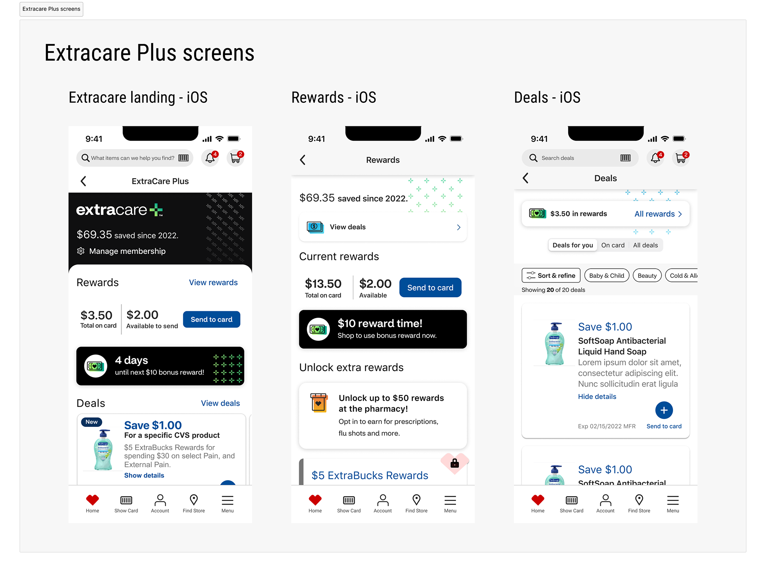766x572 pixels.
Task: Open All rewards chevron link on Deals screen
Action: 658,214
